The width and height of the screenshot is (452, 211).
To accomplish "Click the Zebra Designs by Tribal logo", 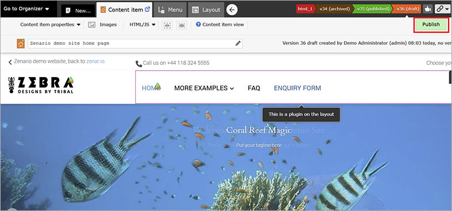I will pos(41,85).
